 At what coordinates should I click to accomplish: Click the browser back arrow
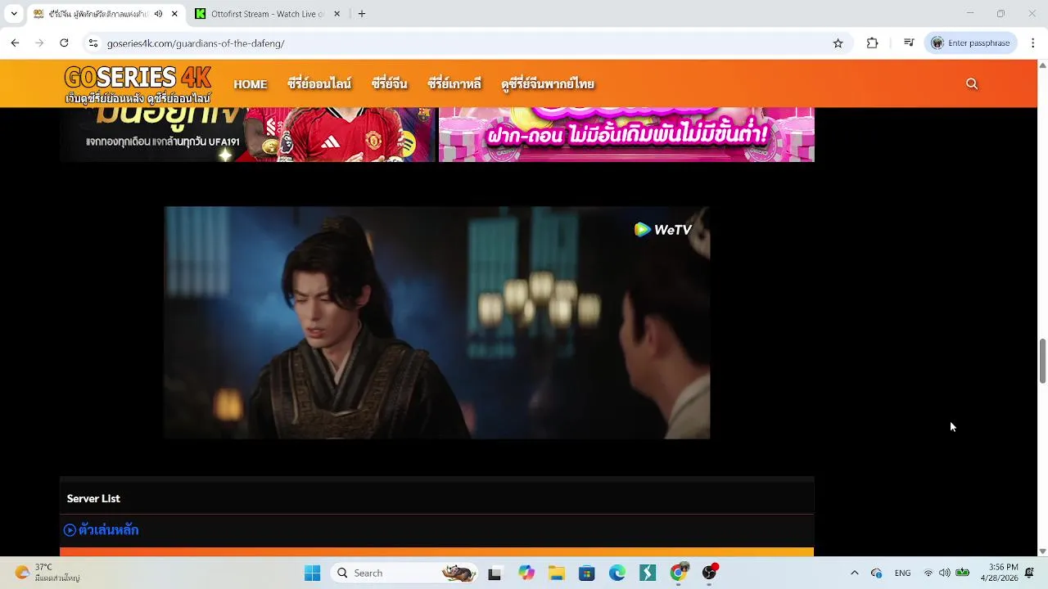15,43
